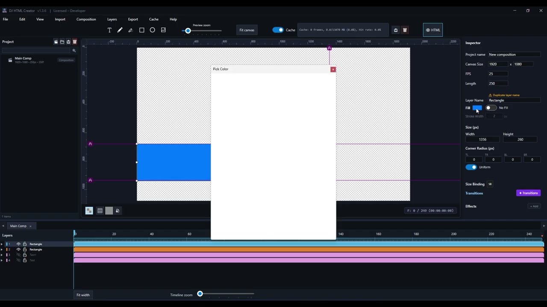This screenshot has height=307, width=547.
Task: Open the File menu
Action: 6,19
